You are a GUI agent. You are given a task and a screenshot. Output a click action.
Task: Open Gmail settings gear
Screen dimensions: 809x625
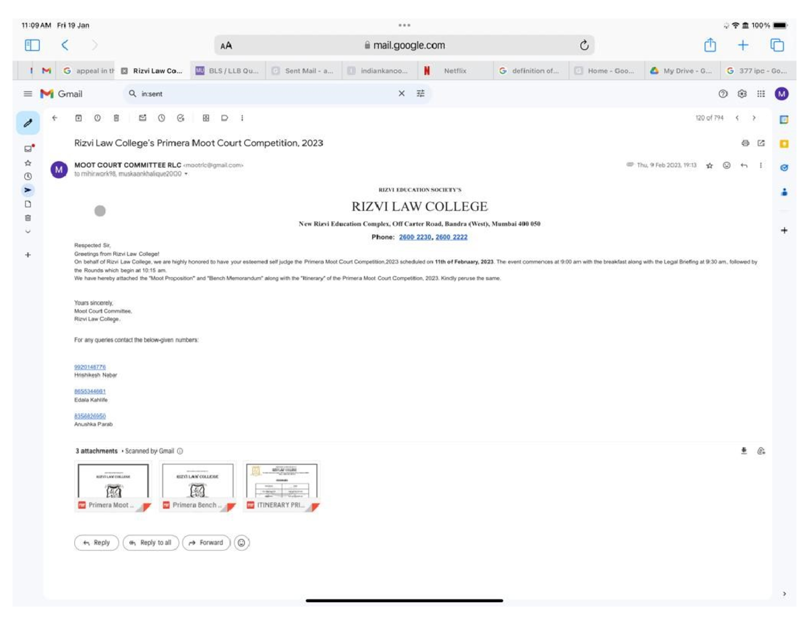point(742,94)
